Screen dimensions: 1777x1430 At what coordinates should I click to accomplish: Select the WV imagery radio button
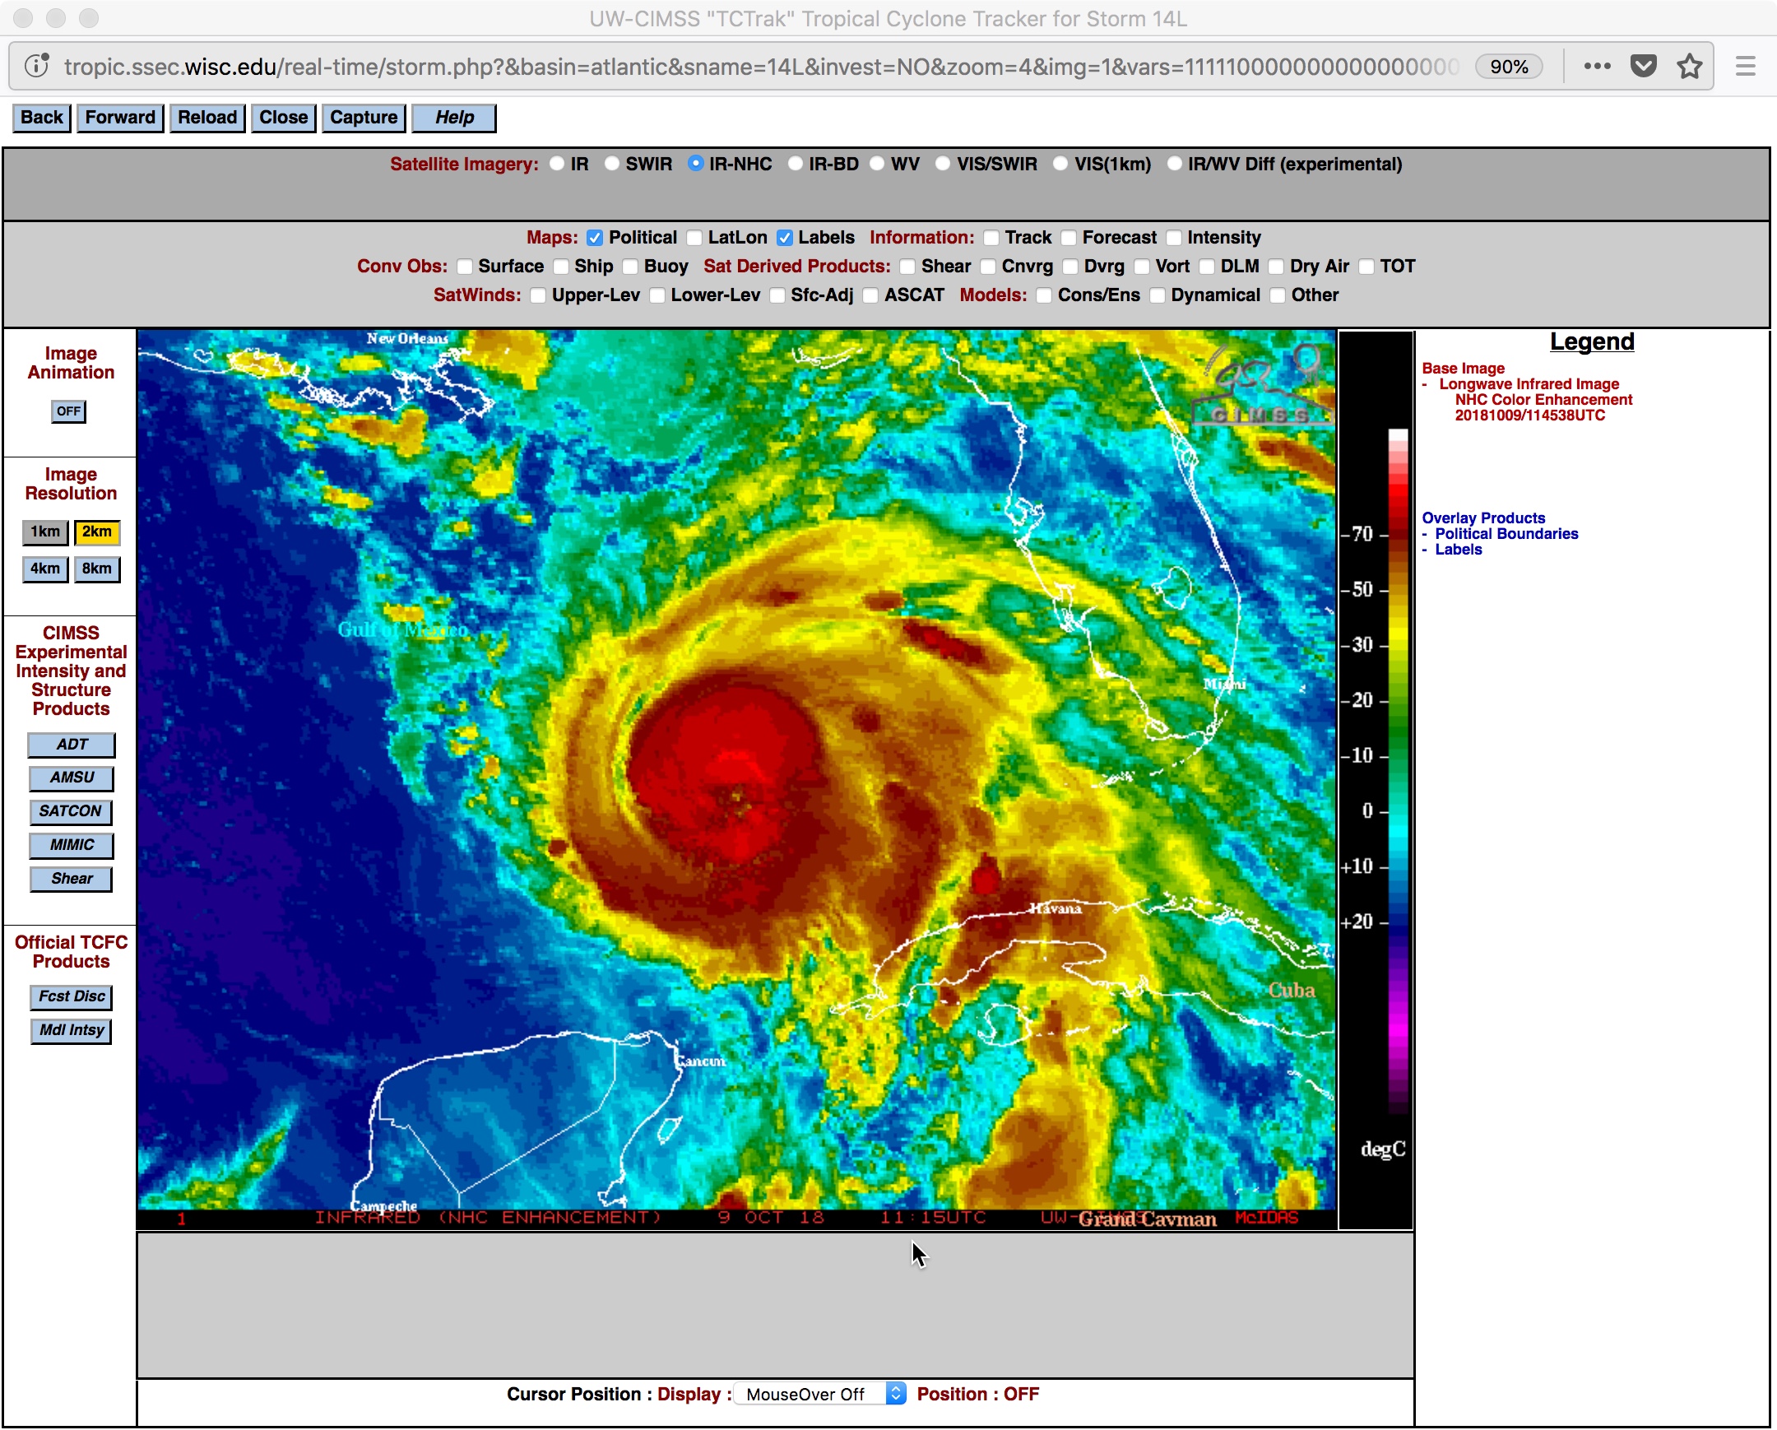[x=877, y=164]
